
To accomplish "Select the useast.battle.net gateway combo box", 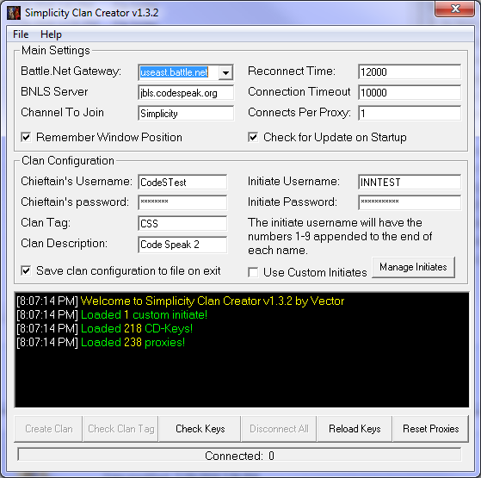I will [x=186, y=72].
